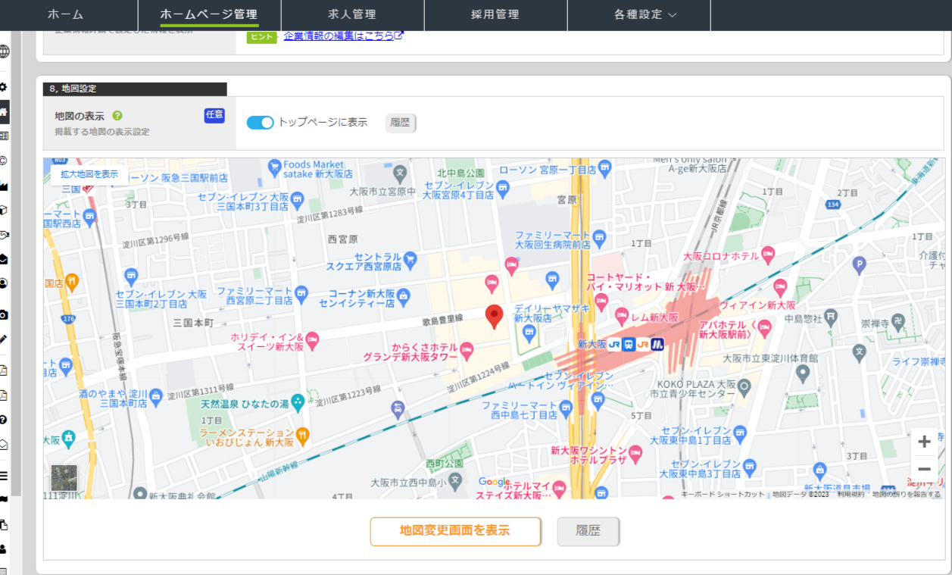This screenshot has width=952, height=575.
Task: Open the factory icon in the sidebar
Action: 4,186
